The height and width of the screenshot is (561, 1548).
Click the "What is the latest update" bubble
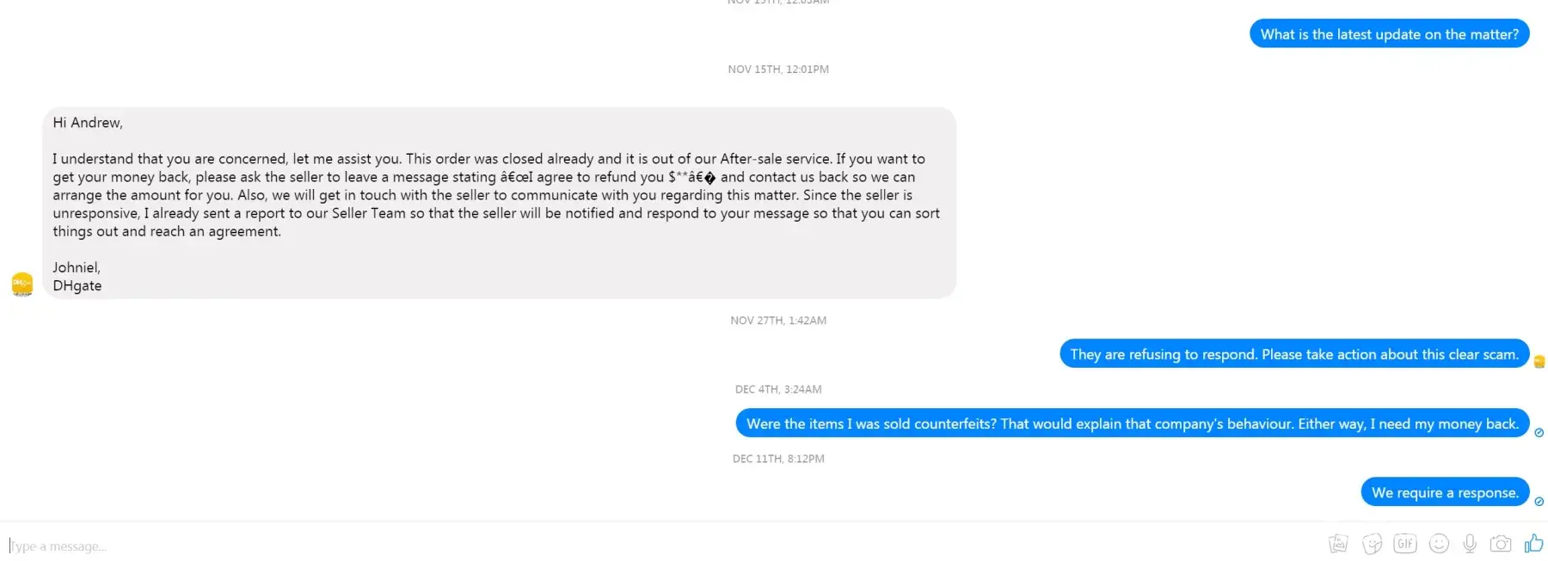[1389, 34]
